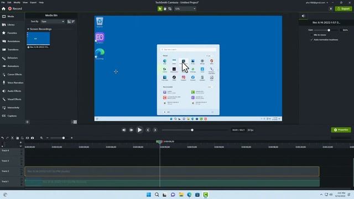Enable the Mix to mono checkbox
This screenshot has width=354, height=199.
coord(311,35)
